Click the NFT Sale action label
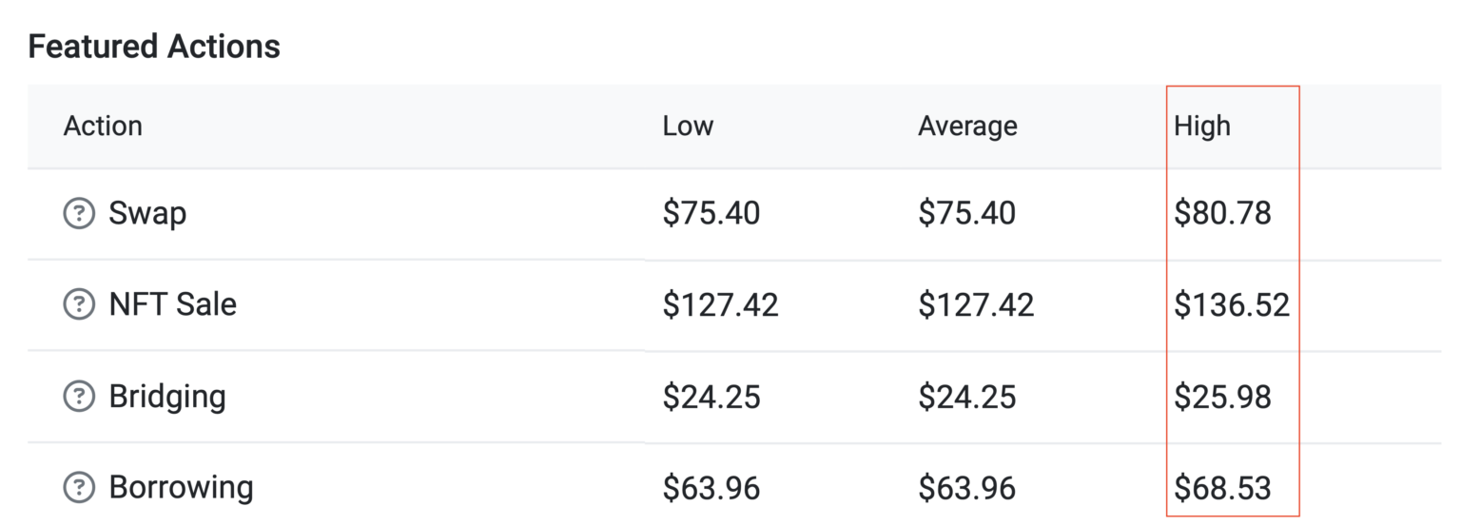This screenshot has height=526, width=1461. 172,305
